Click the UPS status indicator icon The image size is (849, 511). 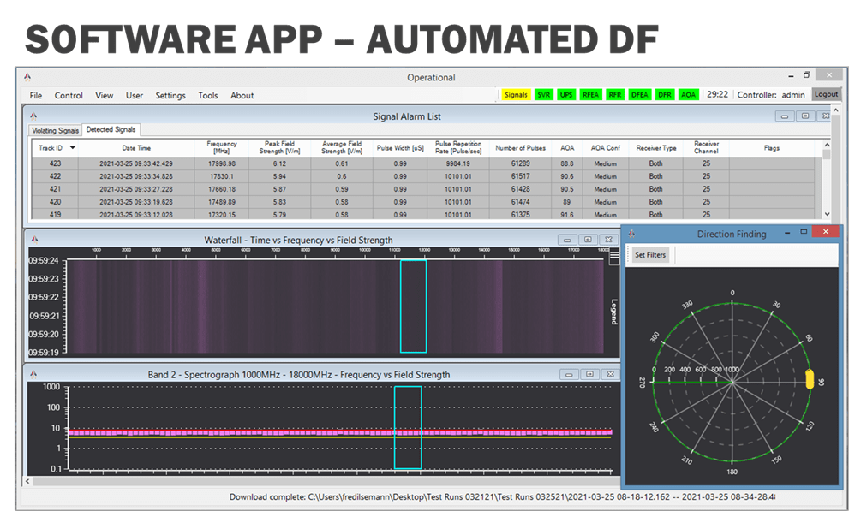coord(565,94)
